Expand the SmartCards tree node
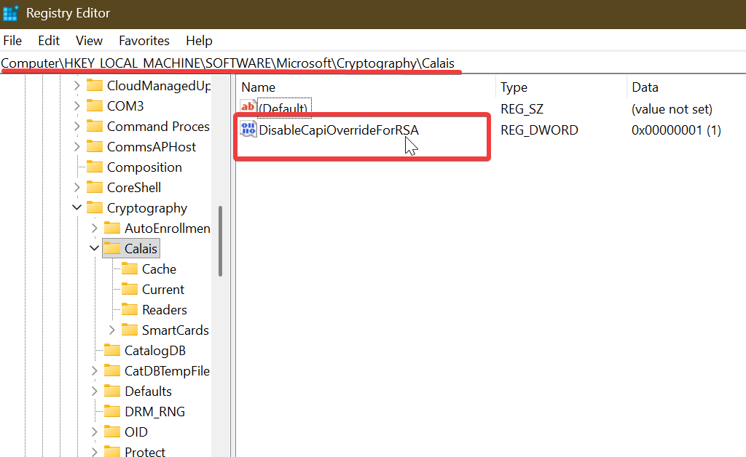 (111, 330)
